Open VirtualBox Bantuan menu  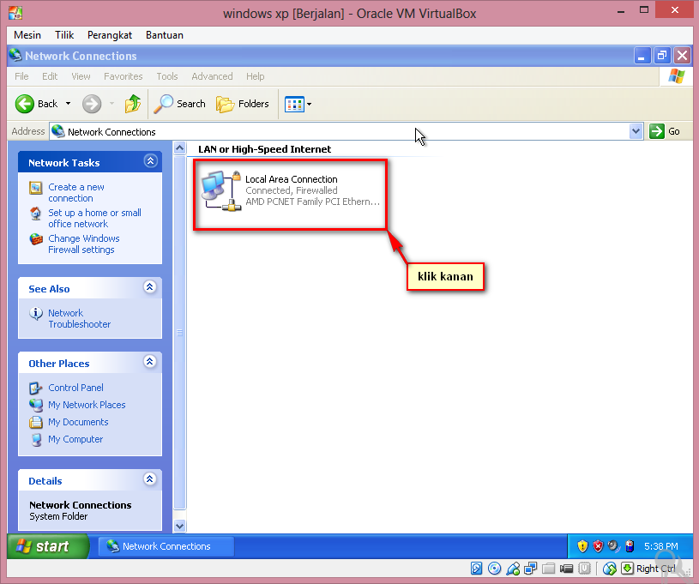[x=165, y=35]
